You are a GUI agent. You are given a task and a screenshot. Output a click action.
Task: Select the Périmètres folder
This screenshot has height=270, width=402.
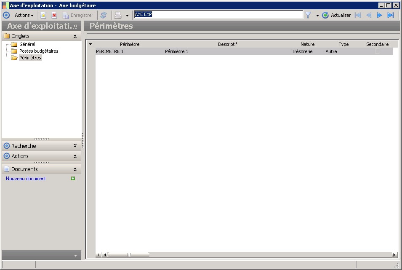pyautogui.click(x=30, y=58)
